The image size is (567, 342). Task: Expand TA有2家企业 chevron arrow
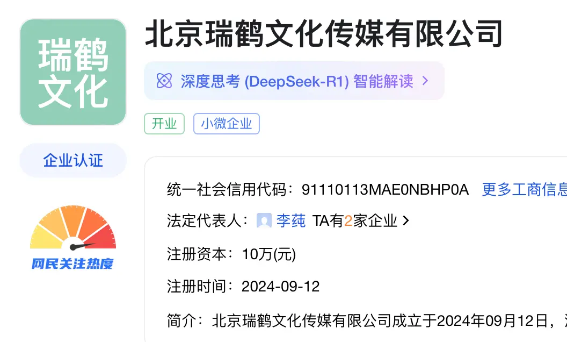click(406, 220)
